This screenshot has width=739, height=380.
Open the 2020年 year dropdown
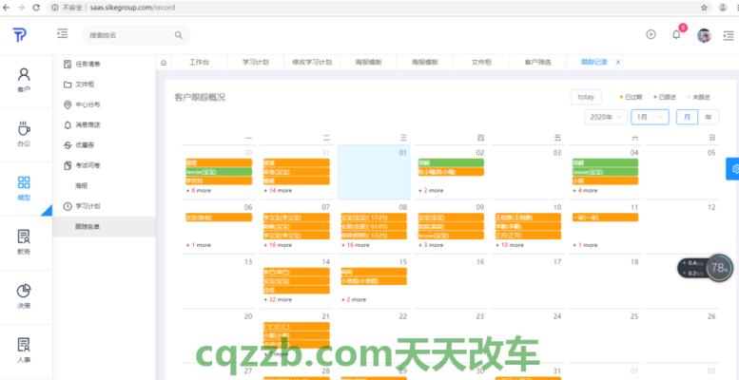[606, 117]
